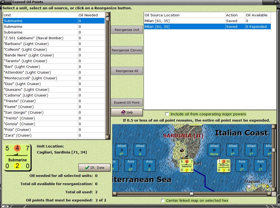
Task: Click the Trapani port anchor icon
Action: (x=249, y=186)
